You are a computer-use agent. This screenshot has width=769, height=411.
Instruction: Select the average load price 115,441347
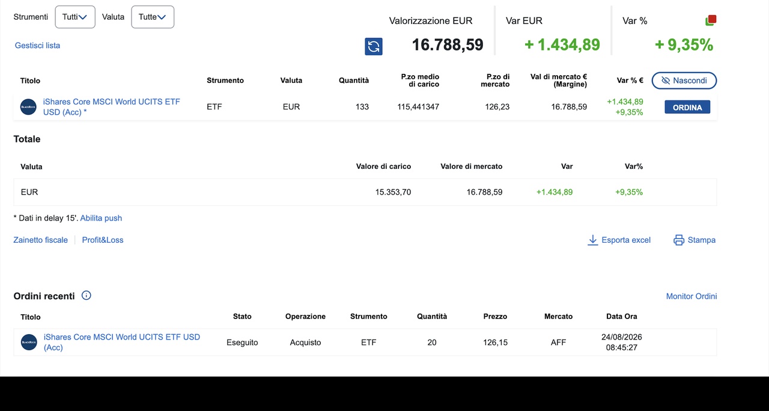click(x=418, y=107)
